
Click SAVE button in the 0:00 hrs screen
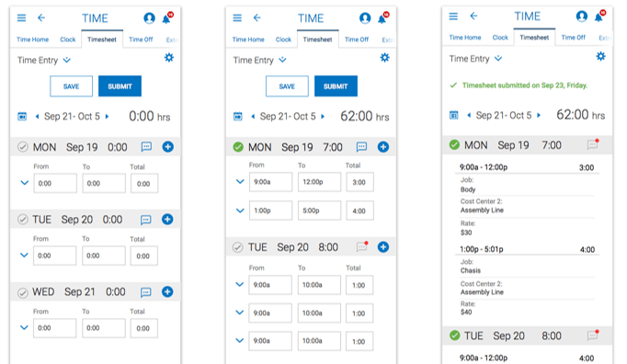[x=71, y=86]
